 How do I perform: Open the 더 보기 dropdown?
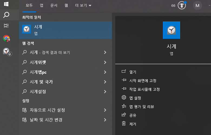point(83,5)
